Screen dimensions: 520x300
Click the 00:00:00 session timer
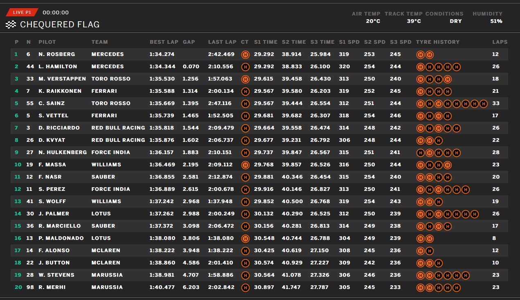[56, 13]
